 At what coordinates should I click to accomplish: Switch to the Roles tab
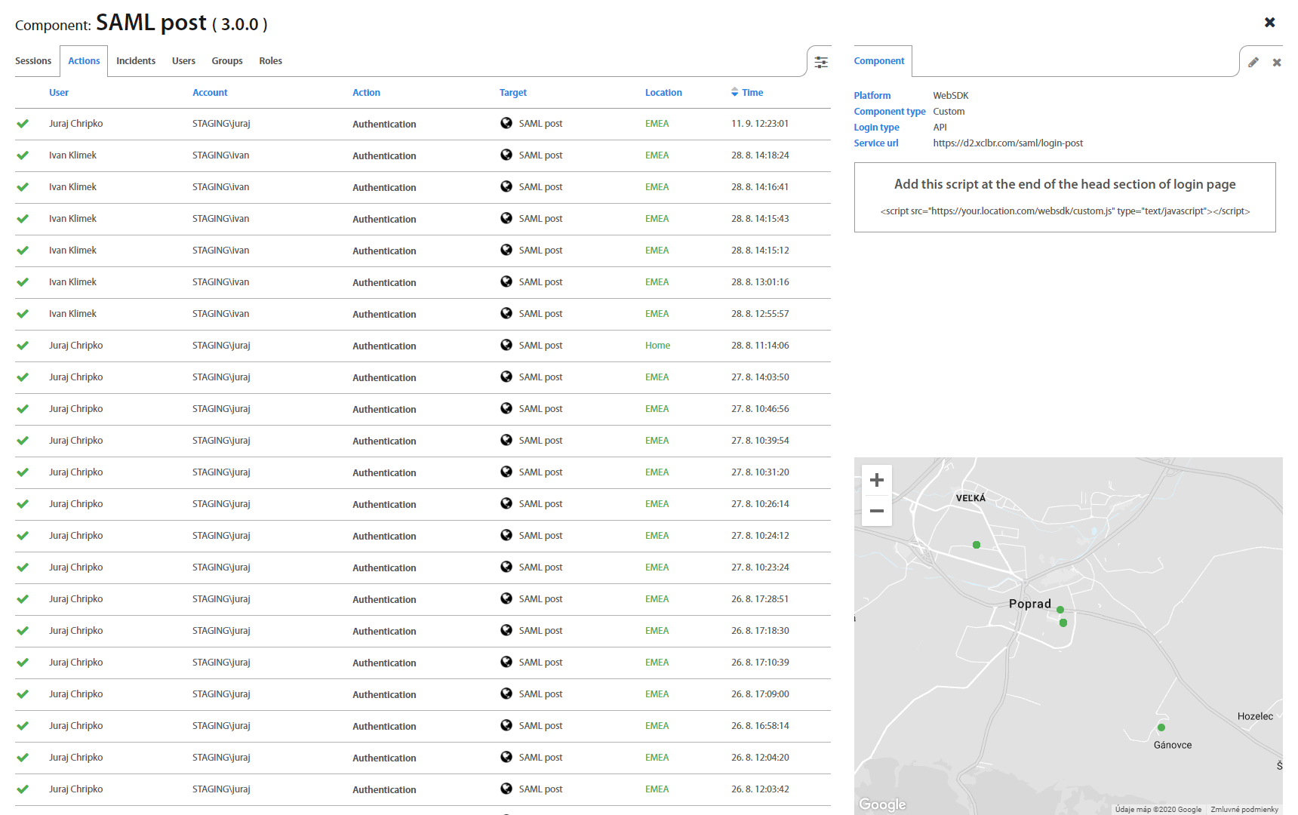(270, 61)
